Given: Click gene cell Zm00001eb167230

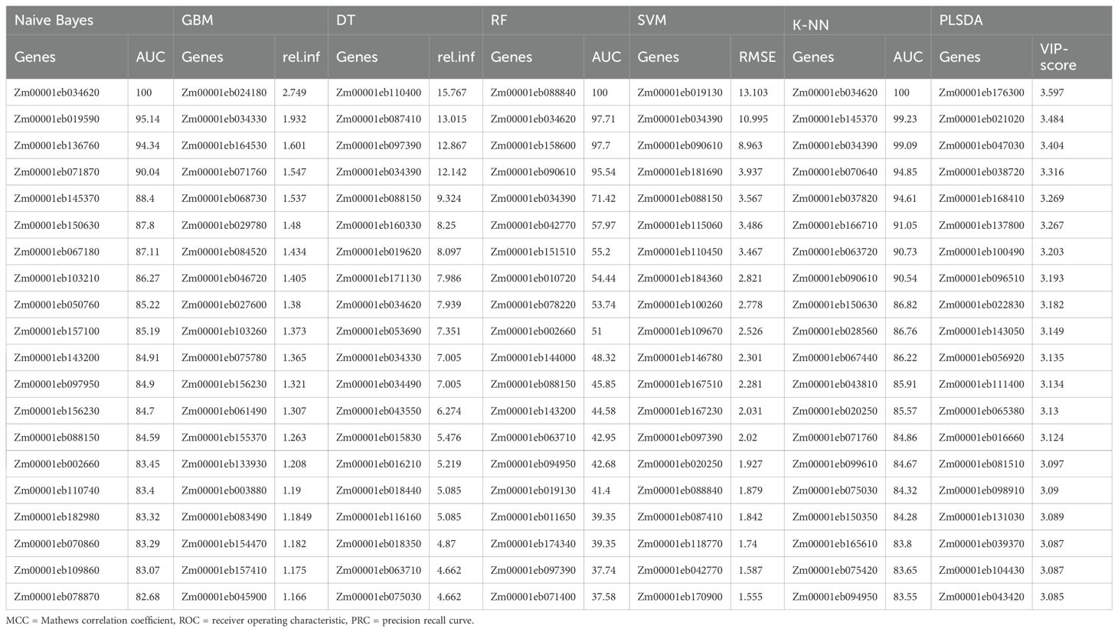Looking at the screenshot, I should (x=680, y=411).
